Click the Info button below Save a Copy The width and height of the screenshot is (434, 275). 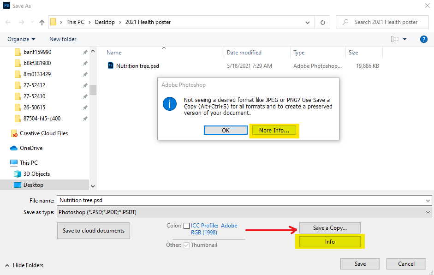330,241
